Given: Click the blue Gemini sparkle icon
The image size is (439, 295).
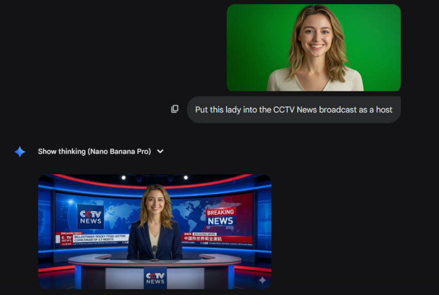Looking at the screenshot, I should pos(20,152).
